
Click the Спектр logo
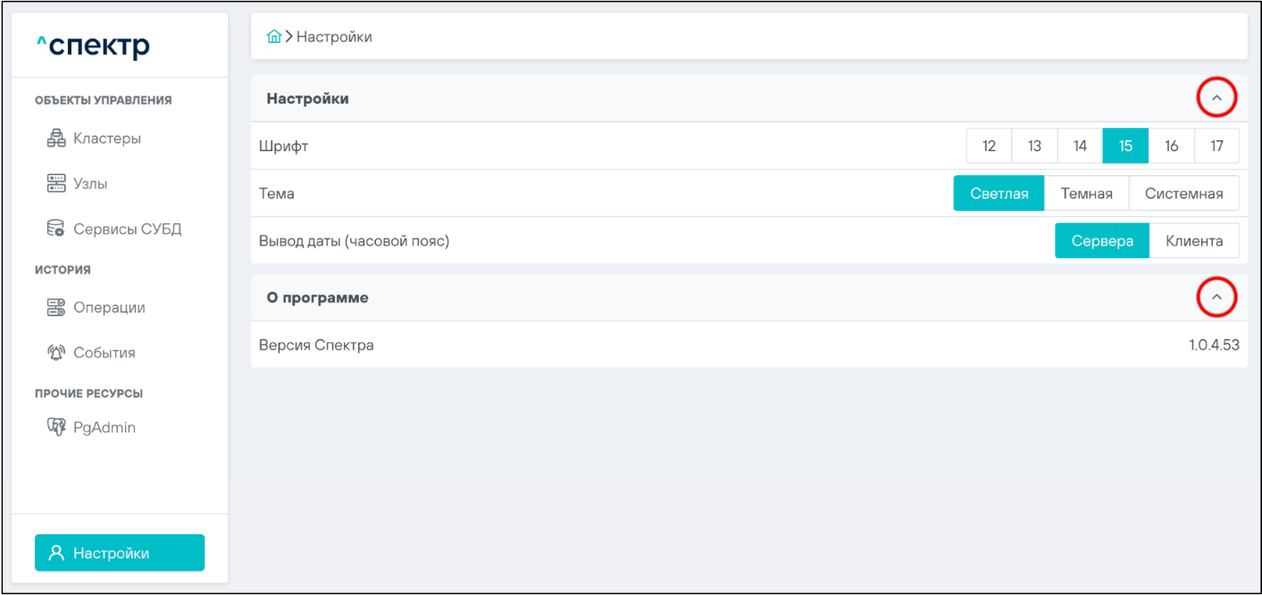click(93, 46)
